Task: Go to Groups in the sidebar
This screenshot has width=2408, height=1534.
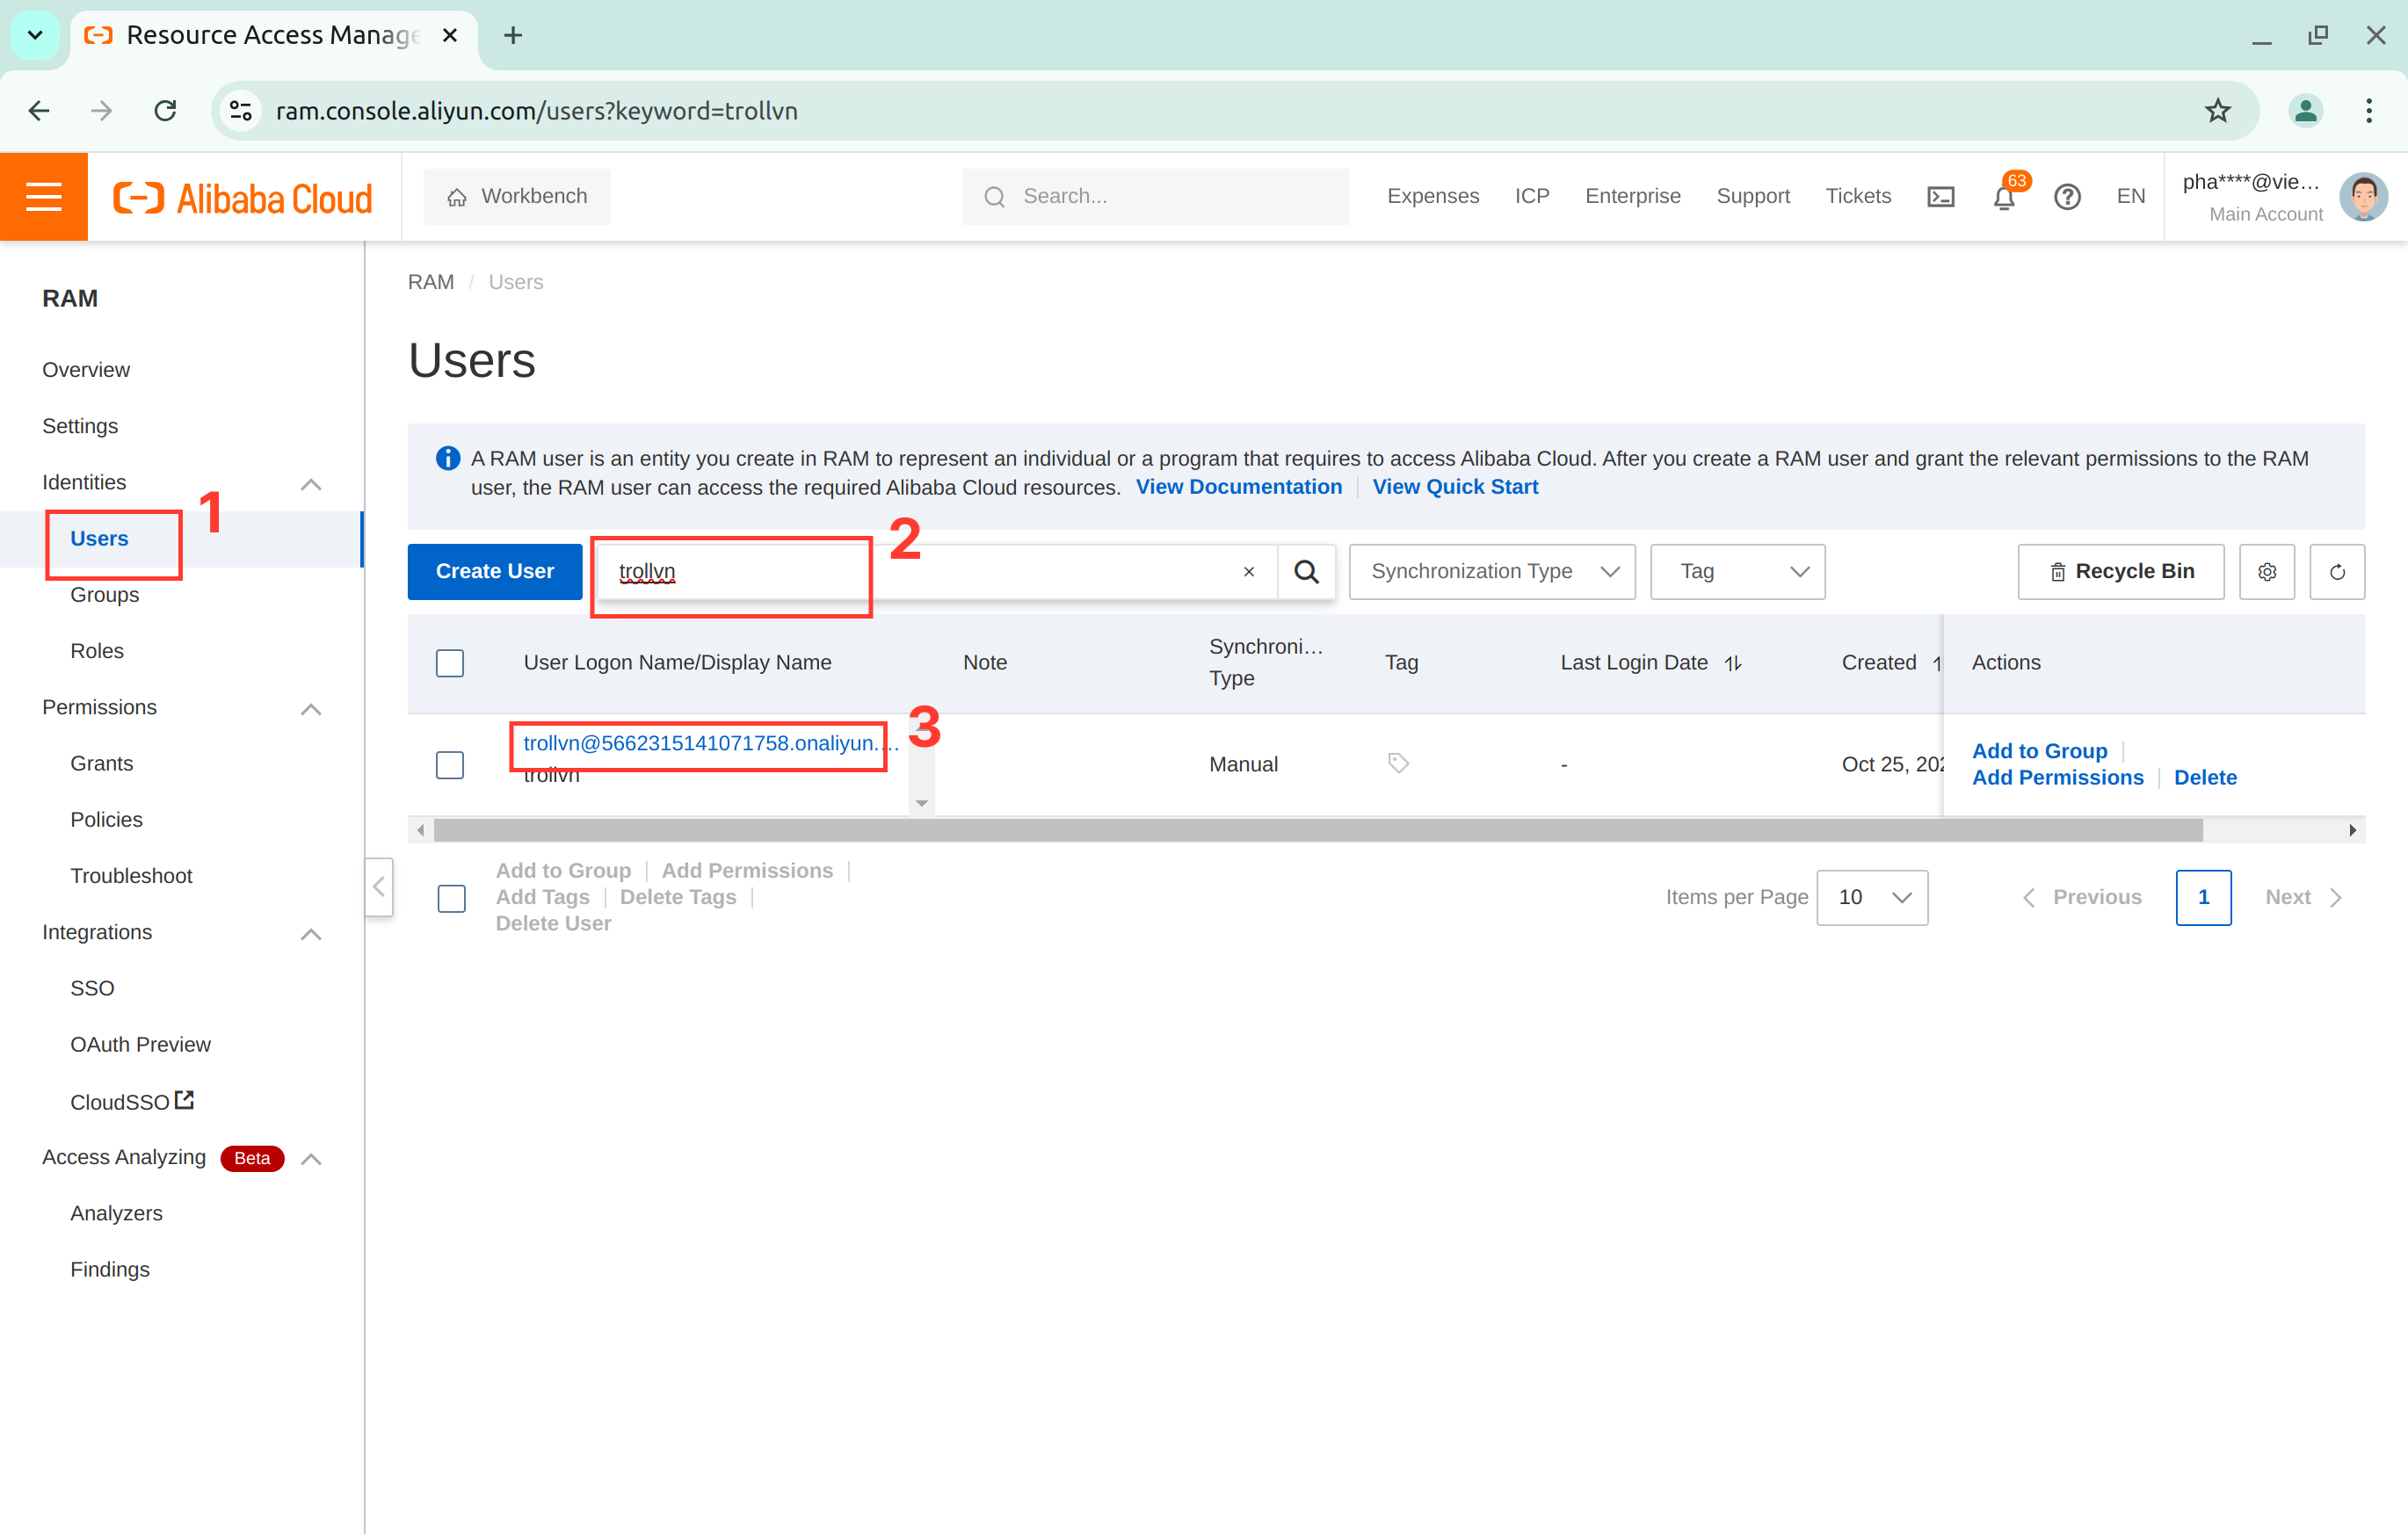Action: click(105, 595)
